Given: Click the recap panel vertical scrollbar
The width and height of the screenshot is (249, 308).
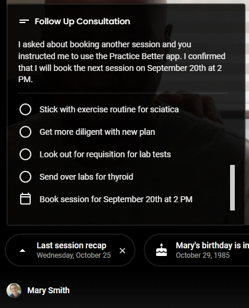Looking at the screenshot, I should (232, 187).
